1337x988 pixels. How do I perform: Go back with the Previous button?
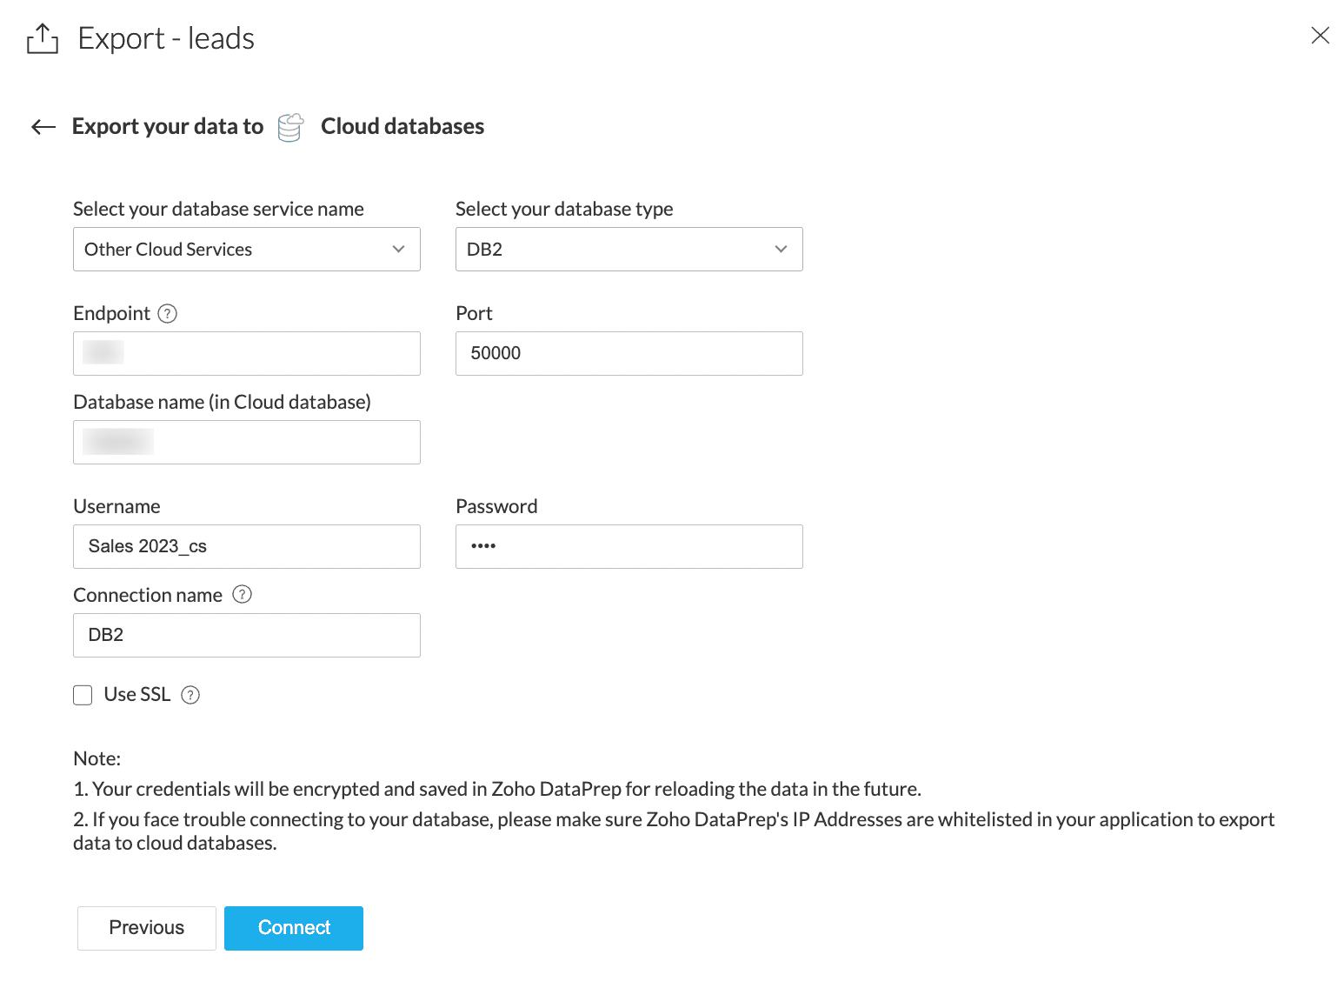coord(146,928)
